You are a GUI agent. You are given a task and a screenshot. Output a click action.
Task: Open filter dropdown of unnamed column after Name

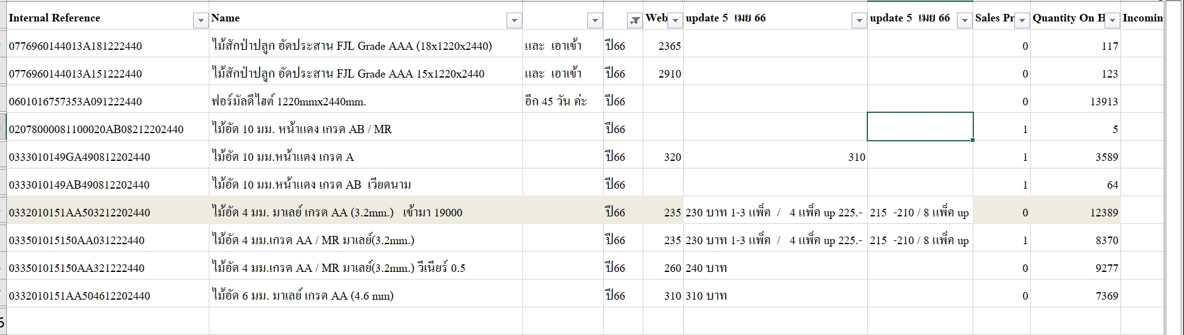click(x=594, y=21)
